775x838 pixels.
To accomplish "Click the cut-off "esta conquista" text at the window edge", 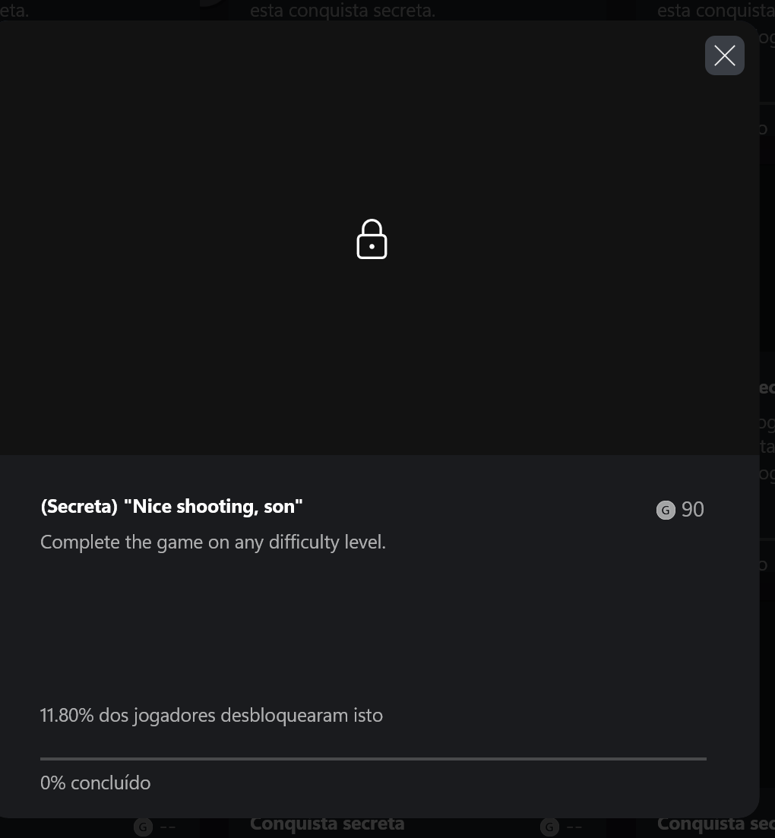I will click(x=716, y=10).
